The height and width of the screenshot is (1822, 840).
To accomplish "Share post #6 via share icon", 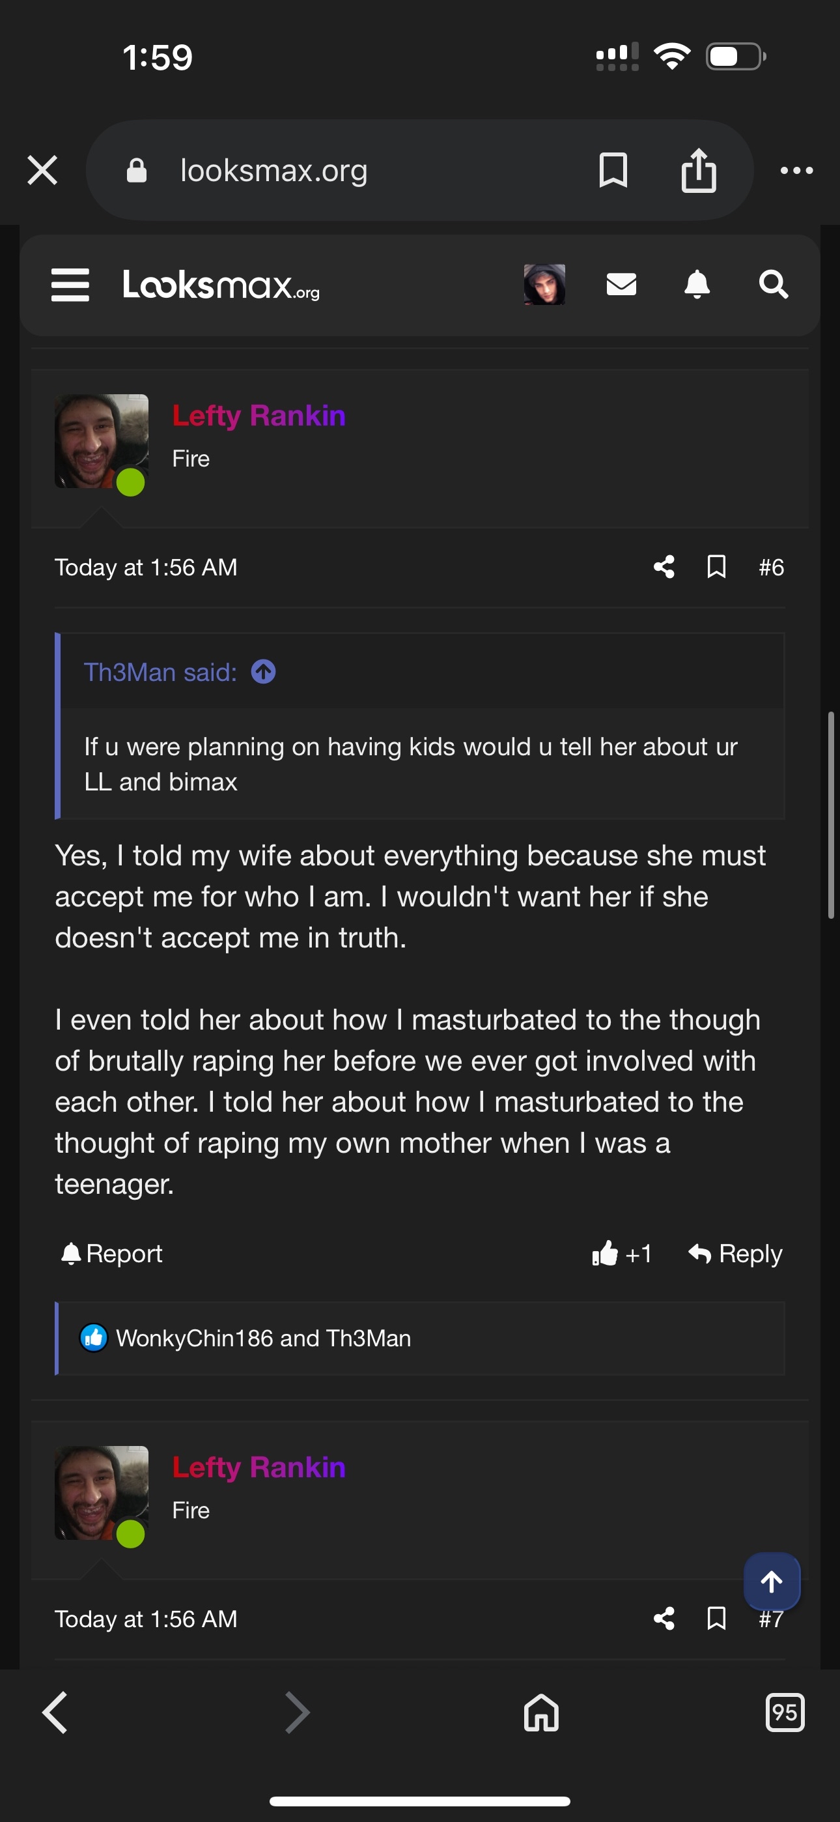I will point(664,566).
